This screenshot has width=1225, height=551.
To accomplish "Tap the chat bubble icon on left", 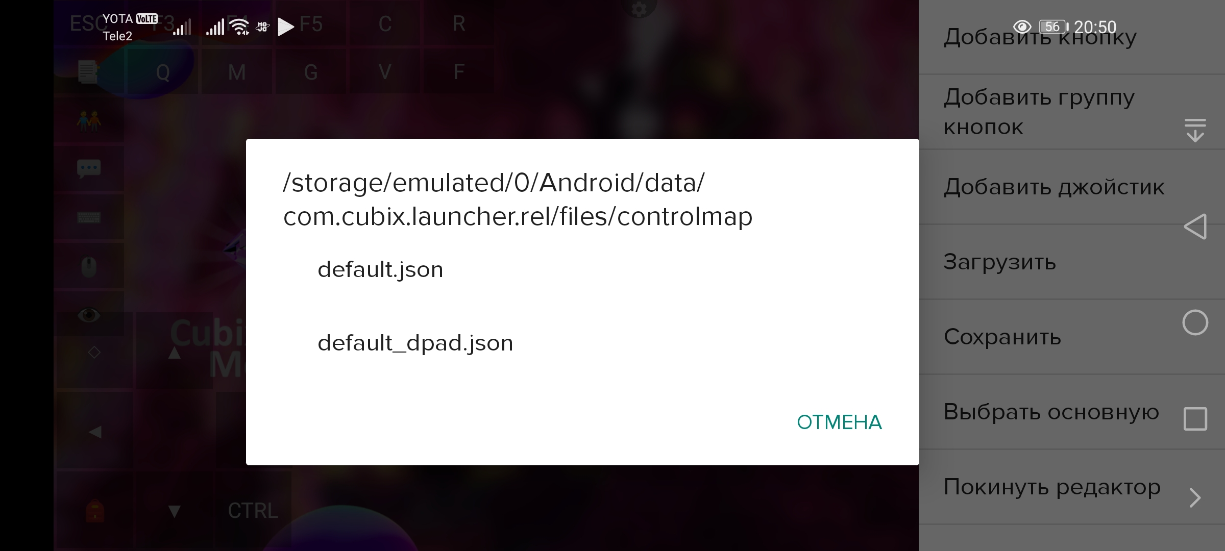I will tap(89, 168).
